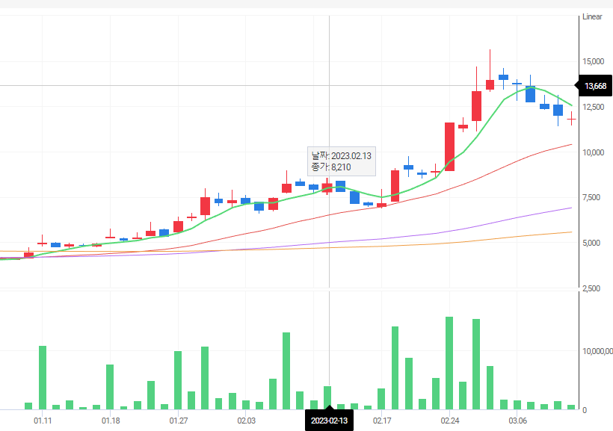The height and width of the screenshot is (431, 613).
Task: Click the 02.03 date axis label
Action: (246, 421)
